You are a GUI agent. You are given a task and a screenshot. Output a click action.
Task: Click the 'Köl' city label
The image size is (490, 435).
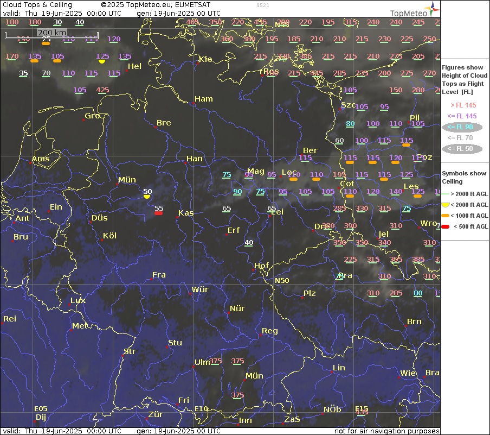tap(109, 236)
